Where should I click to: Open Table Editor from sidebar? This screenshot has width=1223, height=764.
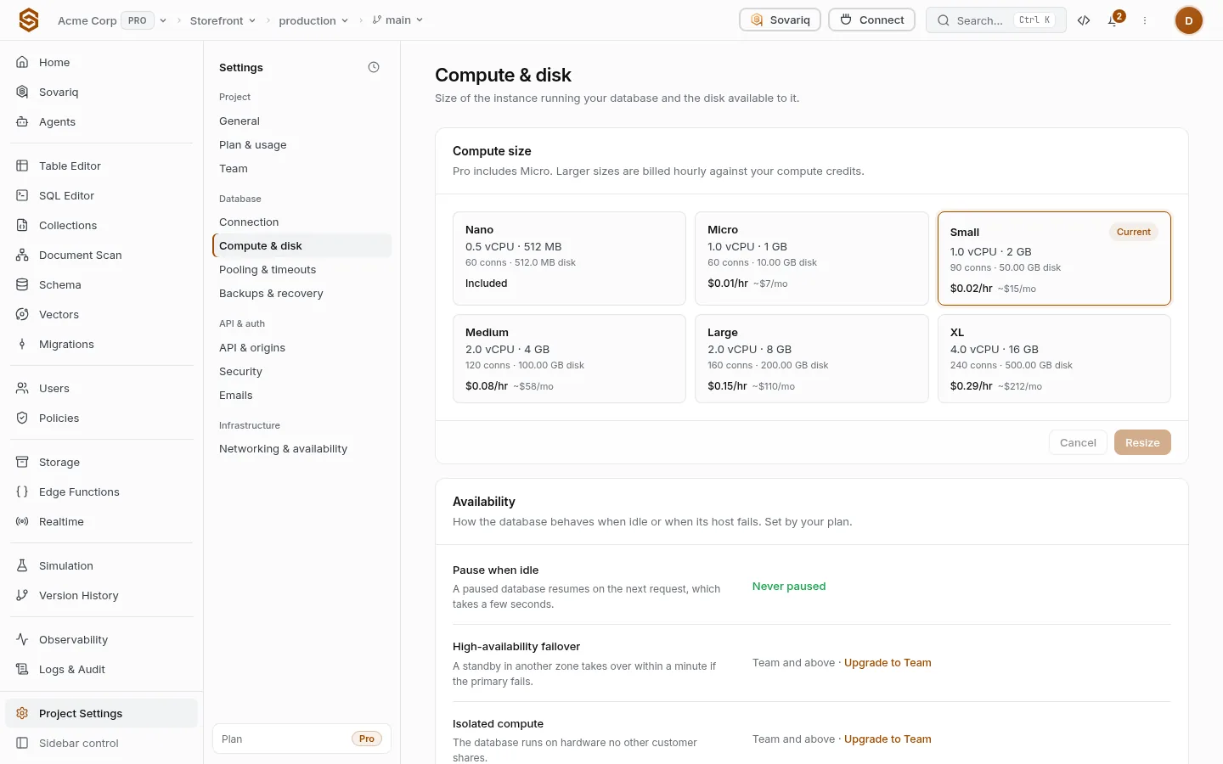pos(102,166)
